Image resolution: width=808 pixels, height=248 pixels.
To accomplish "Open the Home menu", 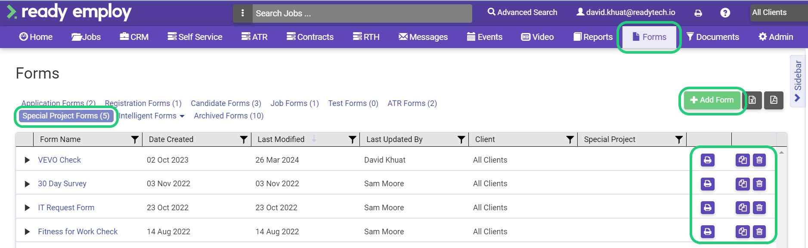I will pos(36,37).
